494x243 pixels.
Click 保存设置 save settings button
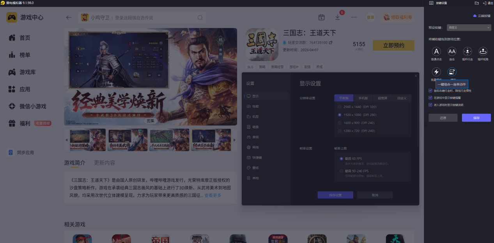click(335, 195)
